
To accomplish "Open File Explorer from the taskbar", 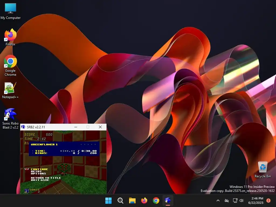I will (132, 201).
